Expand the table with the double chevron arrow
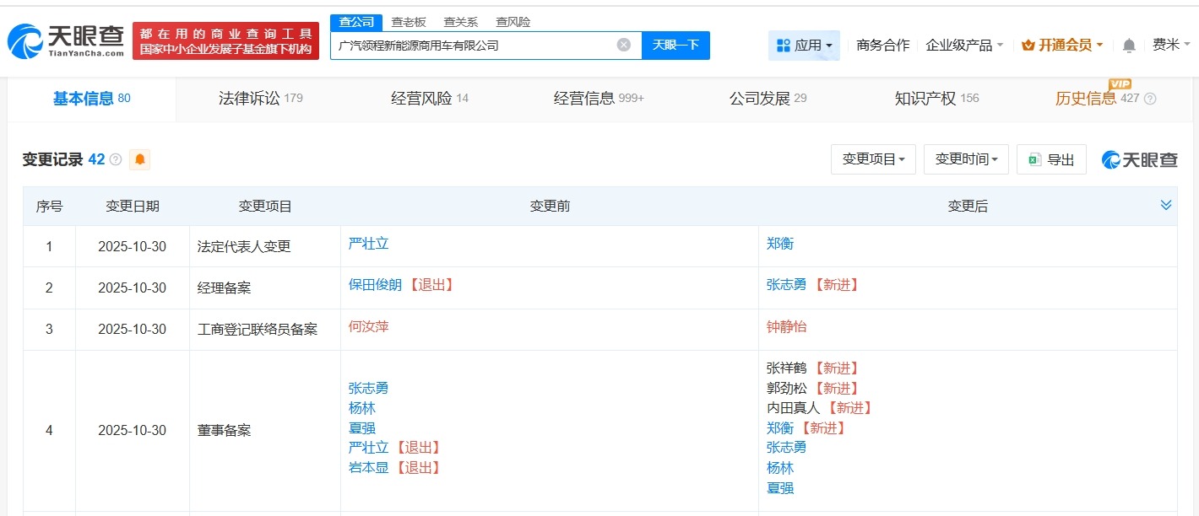Screen dimensions: 1199x516 click(x=1166, y=204)
